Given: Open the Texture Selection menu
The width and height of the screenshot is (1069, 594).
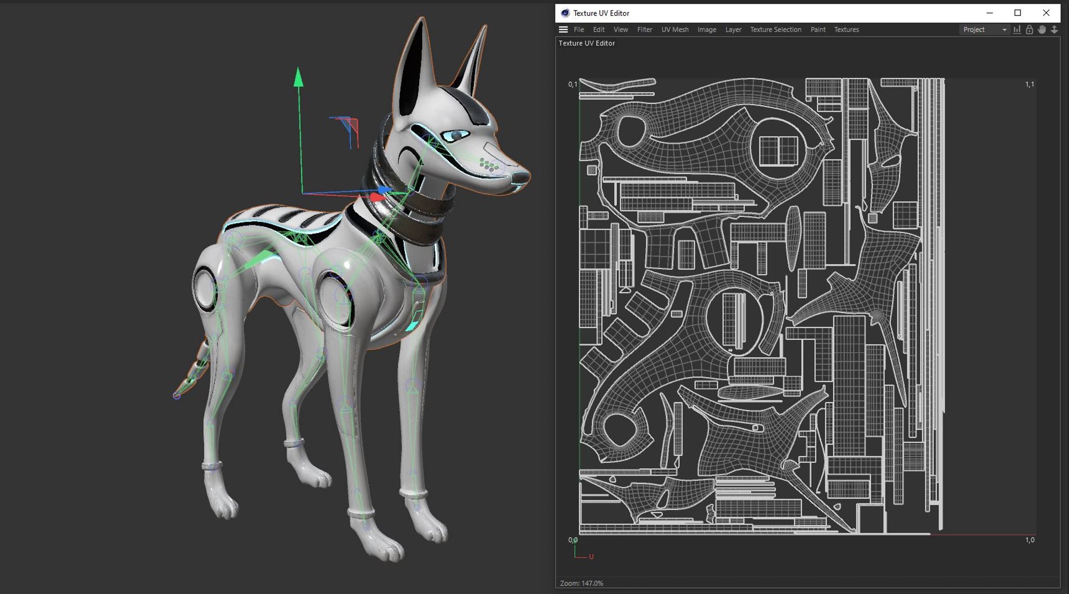Looking at the screenshot, I should [776, 29].
